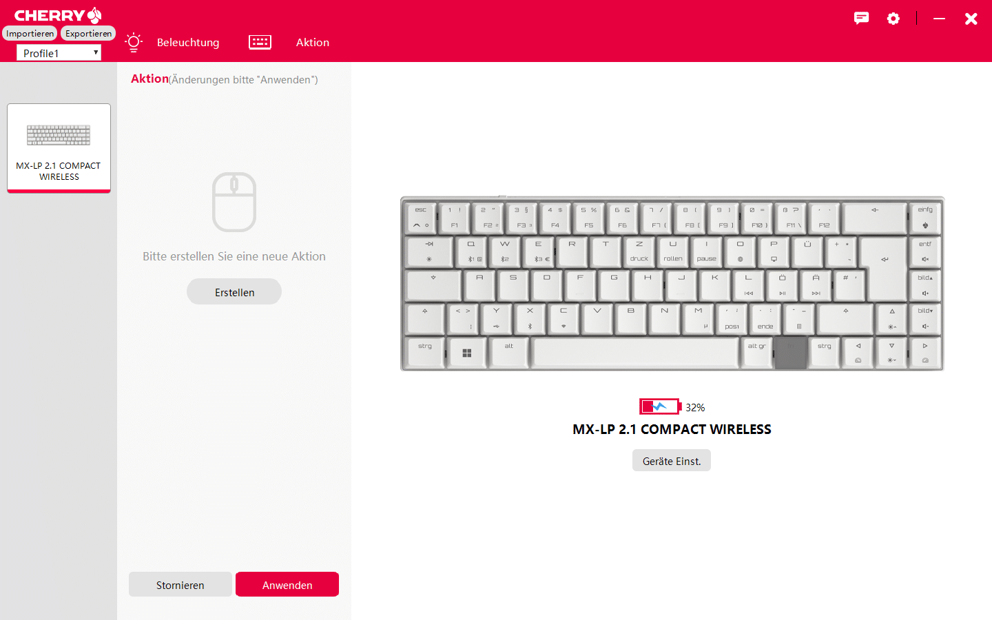This screenshot has width=992, height=620.
Task: Open Geräte Einst. device settings
Action: click(672, 461)
